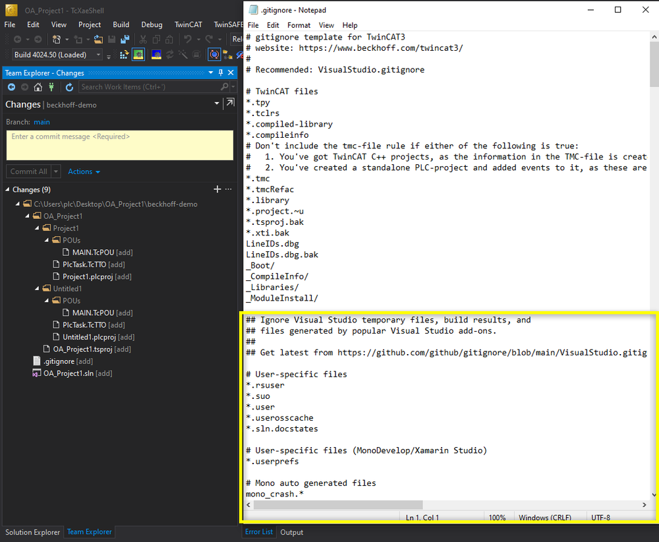Screen dimensions: 659x542
Task: Open the more options ellipsis beside Changes
Action: coord(229,189)
